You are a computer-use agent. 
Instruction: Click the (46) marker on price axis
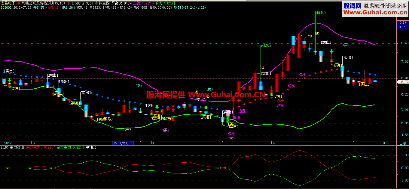[x=402, y=23]
